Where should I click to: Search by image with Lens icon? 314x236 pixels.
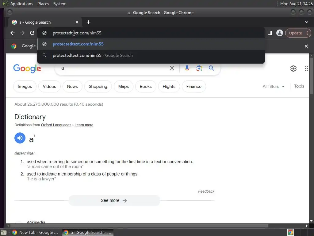pyautogui.click(x=199, y=68)
